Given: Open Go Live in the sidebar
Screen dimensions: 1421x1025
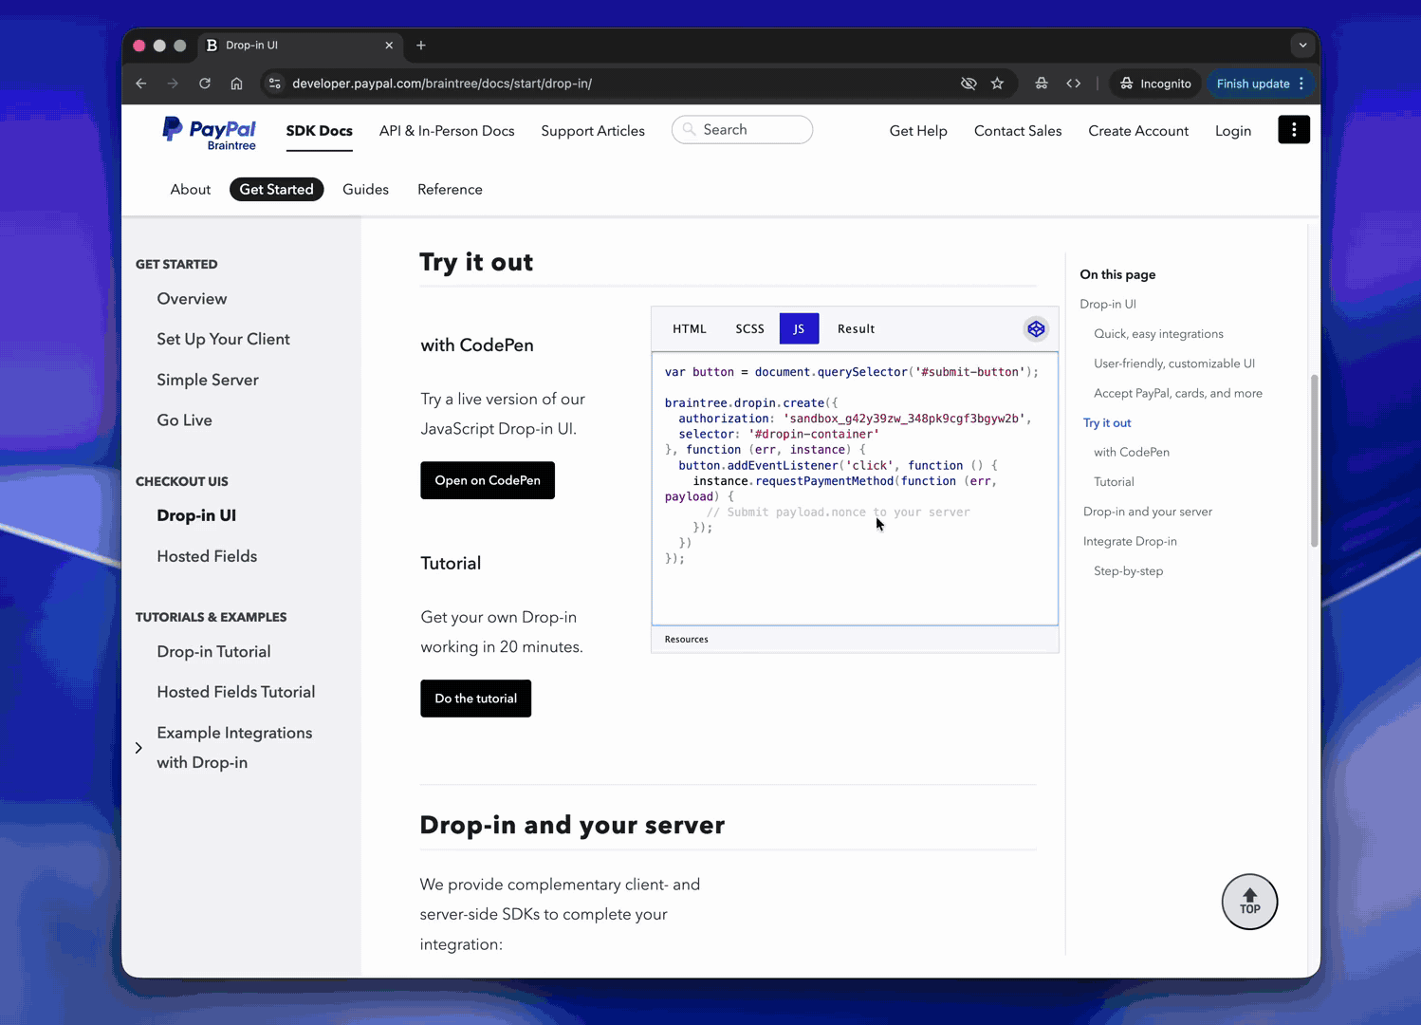Looking at the screenshot, I should point(184,420).
